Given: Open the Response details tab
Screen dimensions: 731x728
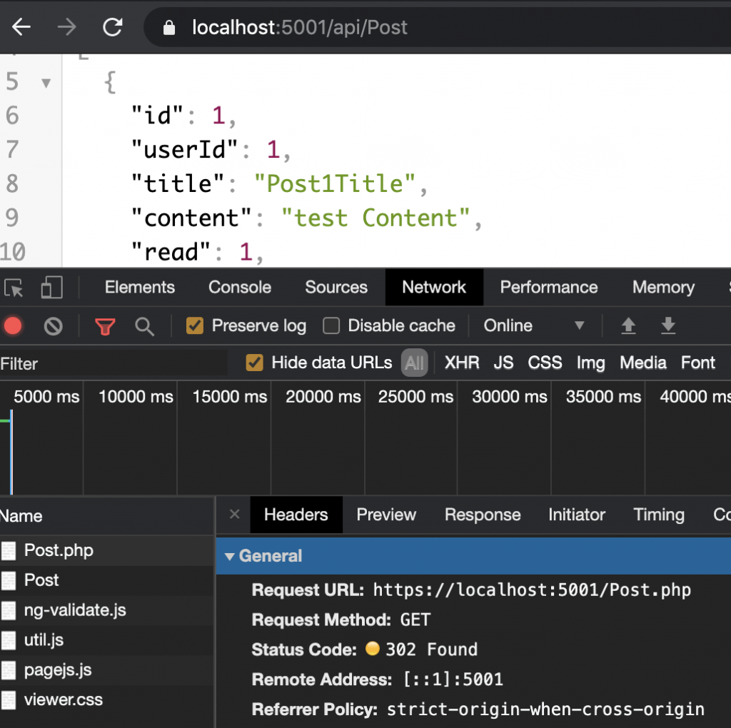Looking at the screenshot, I should click(x=483, y=515).
